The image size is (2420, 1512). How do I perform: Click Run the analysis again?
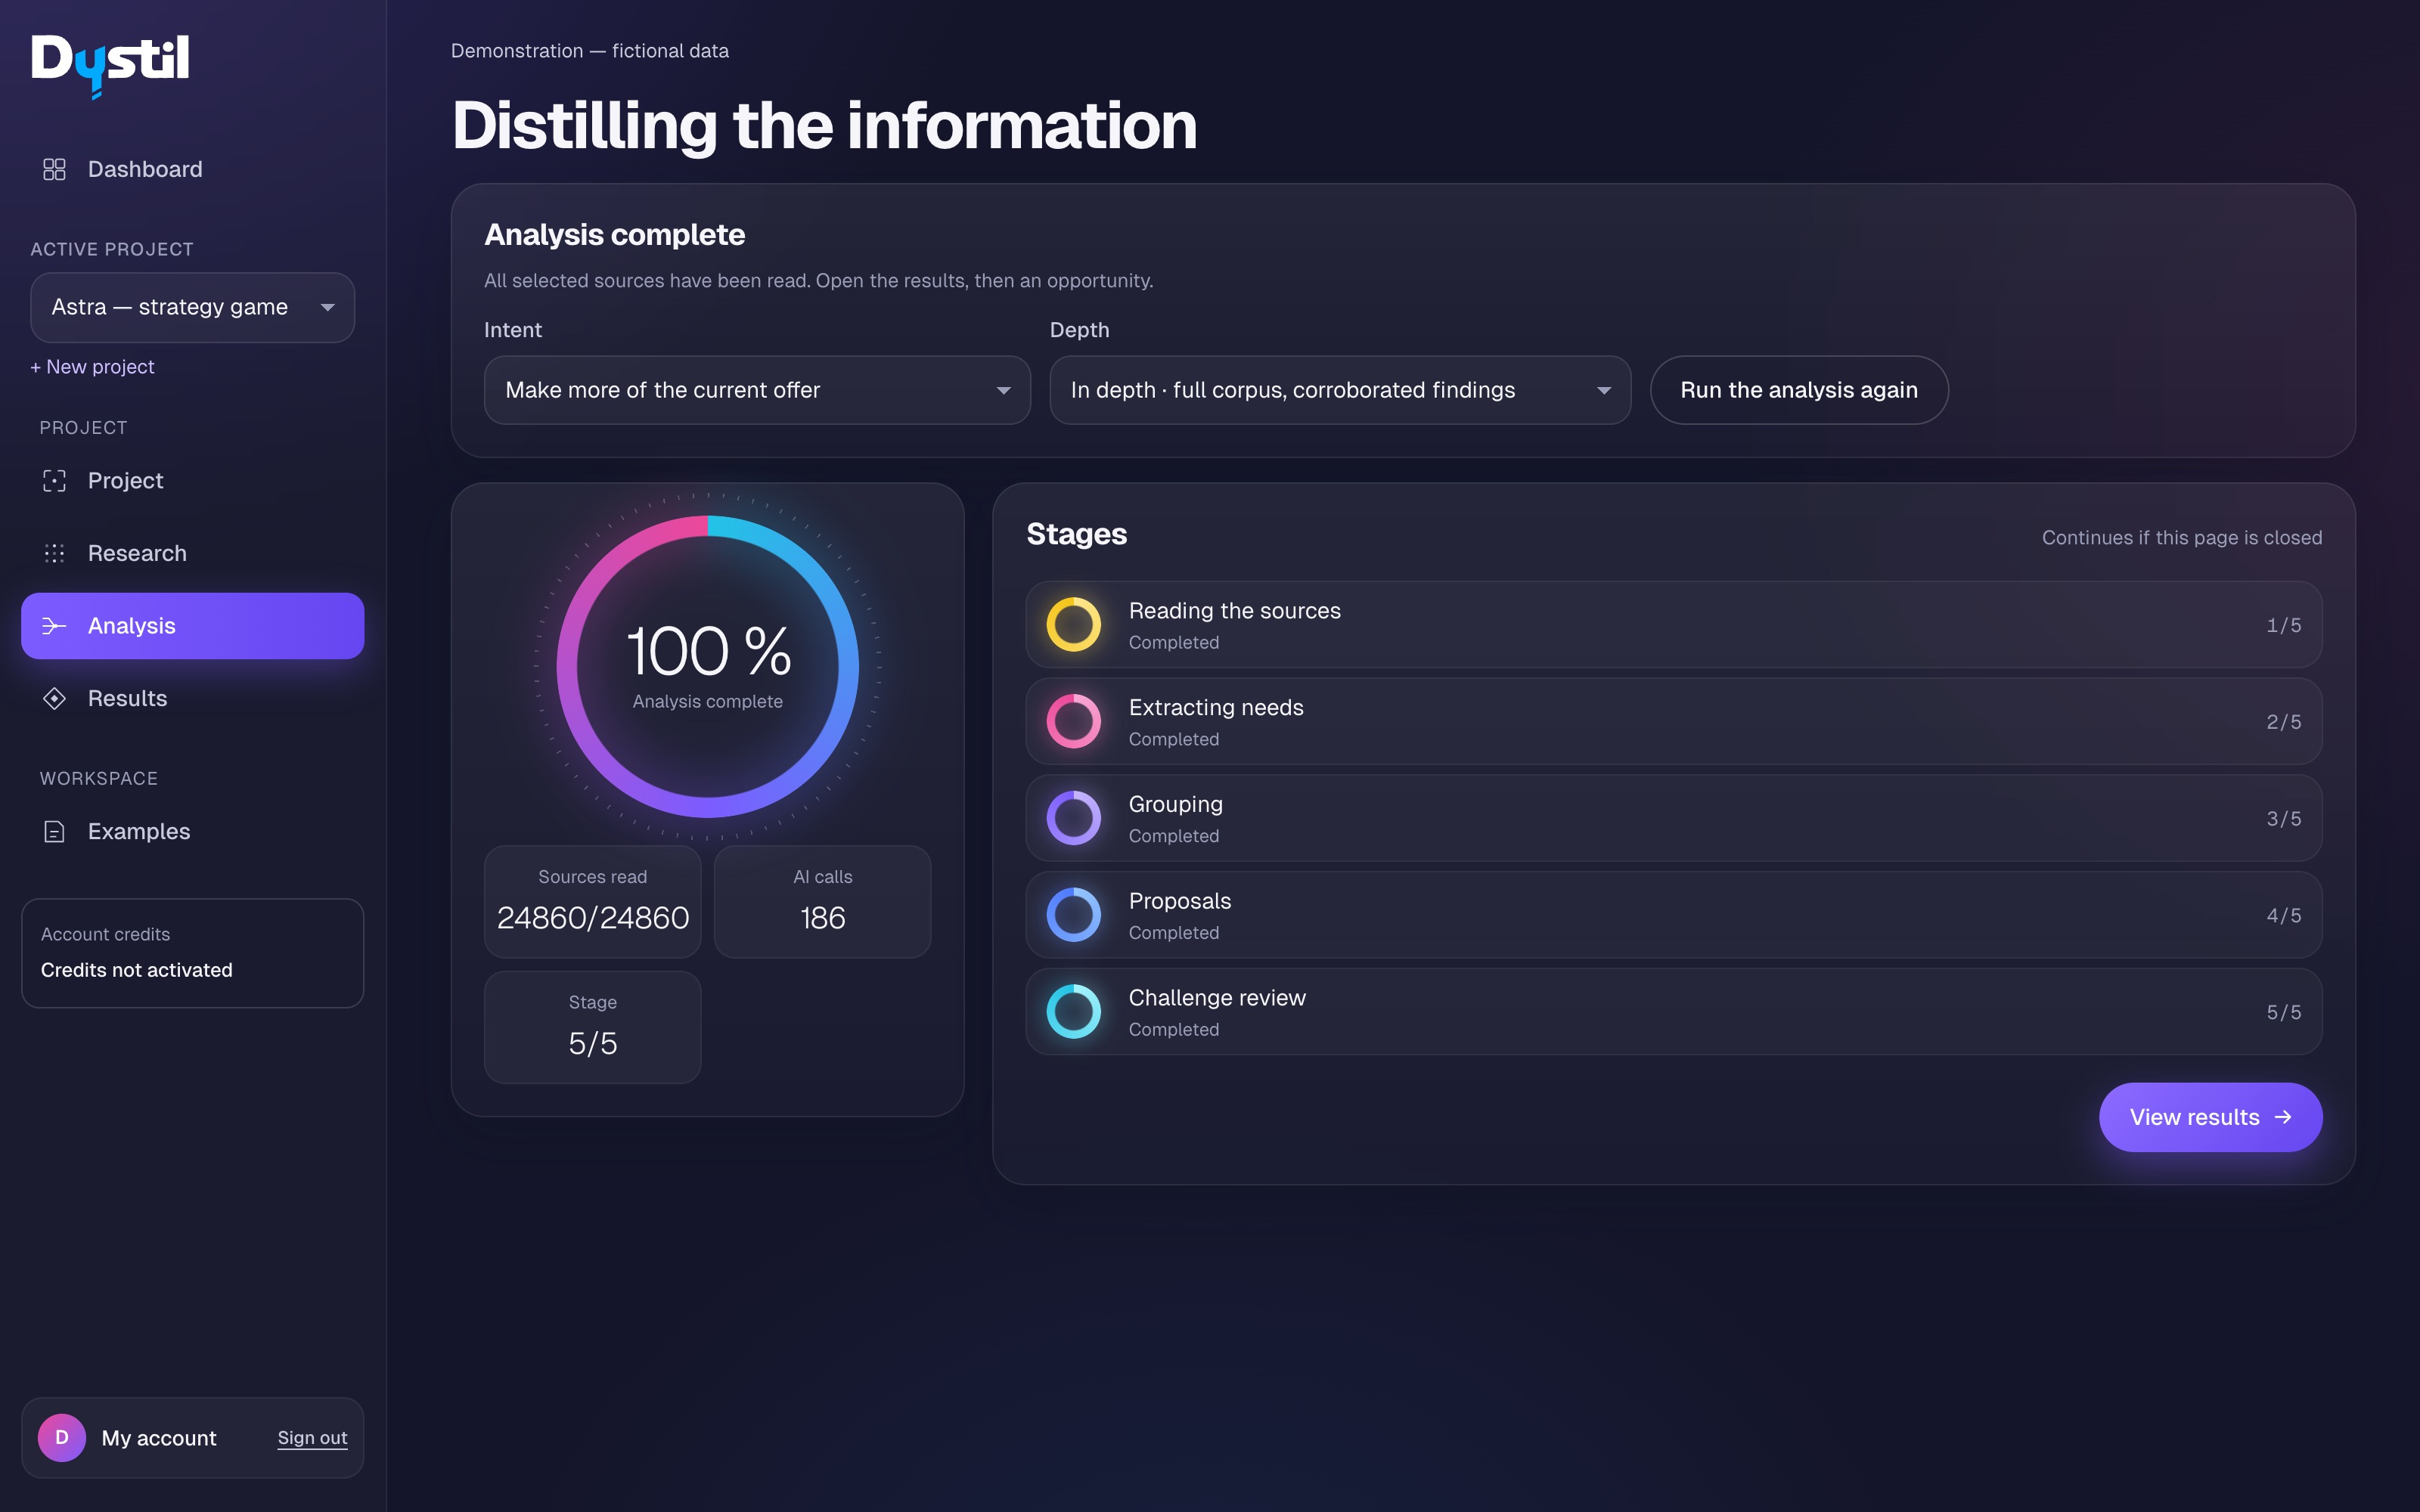point(1798,390)
